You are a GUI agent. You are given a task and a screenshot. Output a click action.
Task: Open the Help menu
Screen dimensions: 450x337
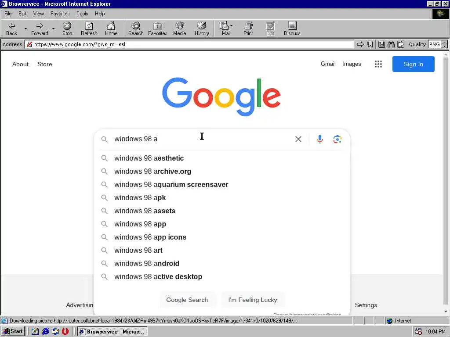pos(100,14)
